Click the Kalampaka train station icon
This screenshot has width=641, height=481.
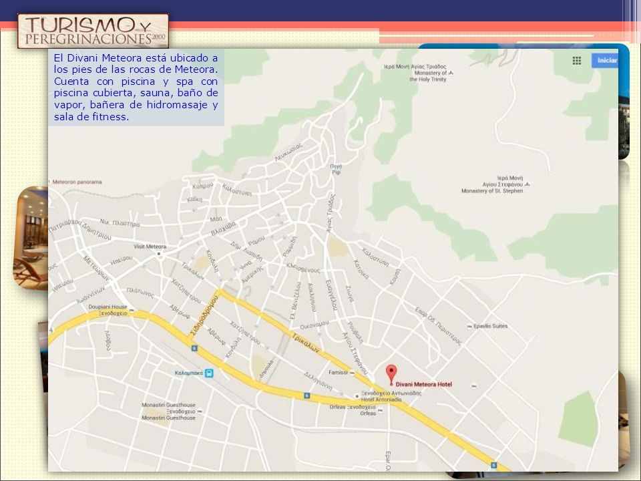[x=209, y=373]
